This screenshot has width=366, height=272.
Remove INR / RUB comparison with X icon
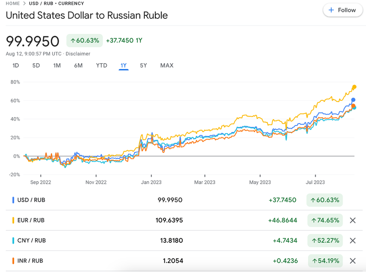(353, 261)
